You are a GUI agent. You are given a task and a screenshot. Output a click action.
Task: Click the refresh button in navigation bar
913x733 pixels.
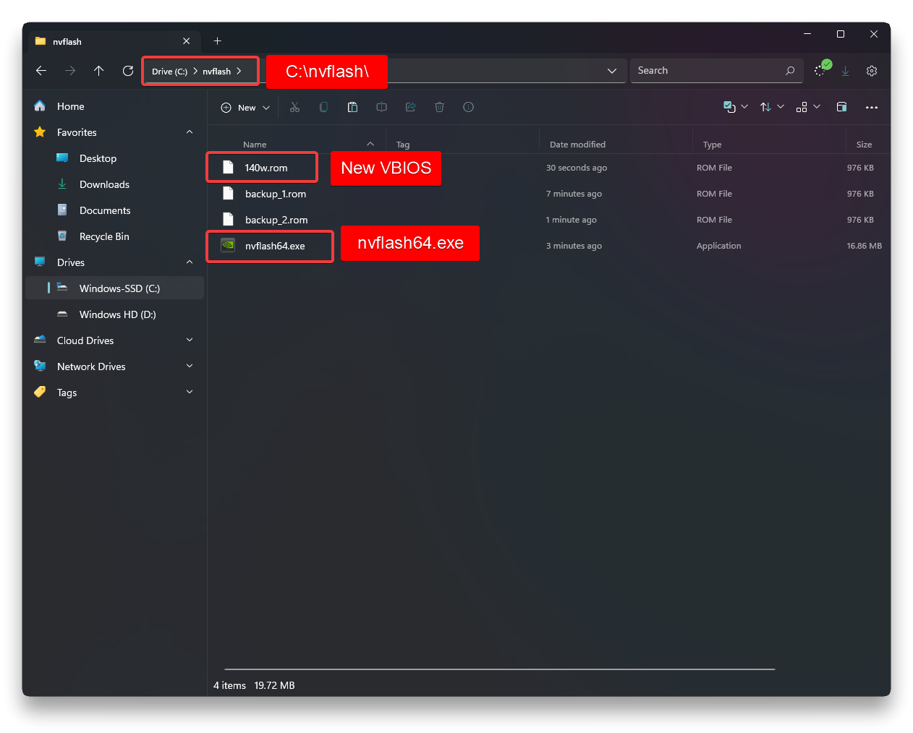click(128, 71)
